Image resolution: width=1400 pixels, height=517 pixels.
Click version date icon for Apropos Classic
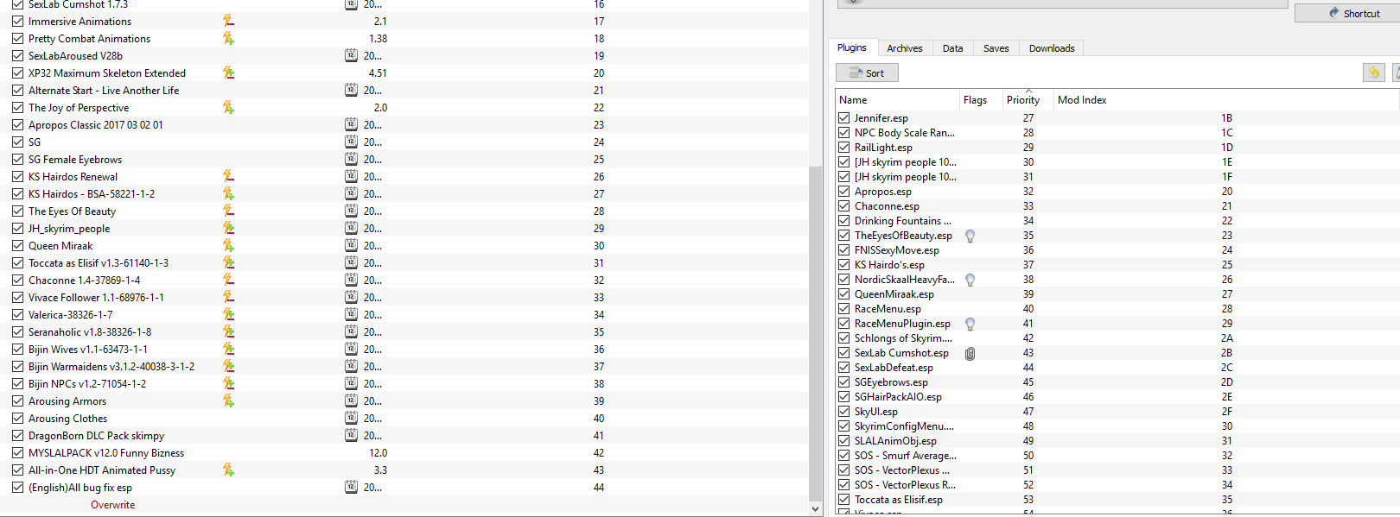pyautogui.click(x=351, y=124)
